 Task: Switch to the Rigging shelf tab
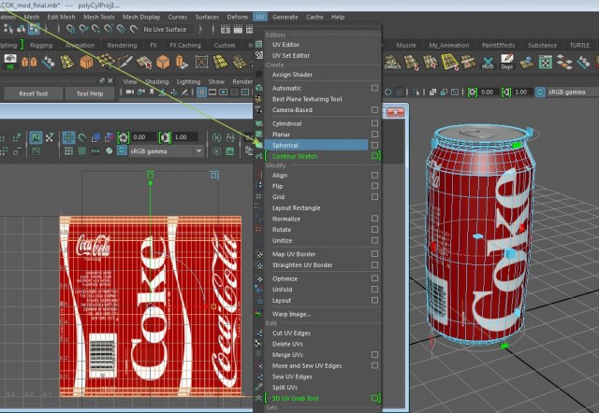(x=41, y=44)
